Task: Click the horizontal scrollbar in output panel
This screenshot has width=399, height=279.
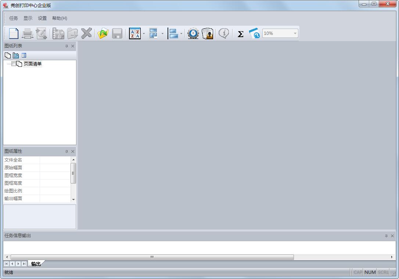Action: point(152,257)
